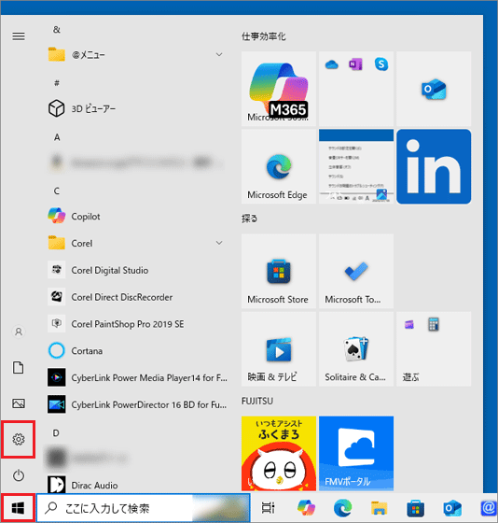
Task: Open the 遊ぶ tile folder
Action: click(434, 349)
